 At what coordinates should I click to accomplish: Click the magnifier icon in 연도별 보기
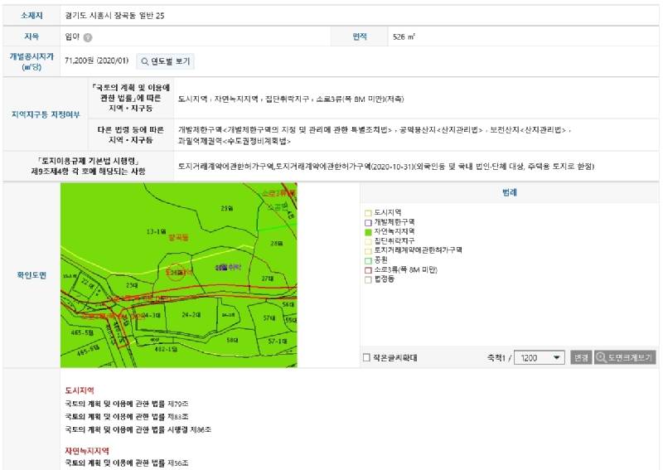click(144, 62)
